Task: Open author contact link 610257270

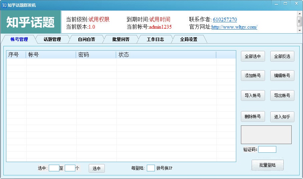Action: pos(225,19)
